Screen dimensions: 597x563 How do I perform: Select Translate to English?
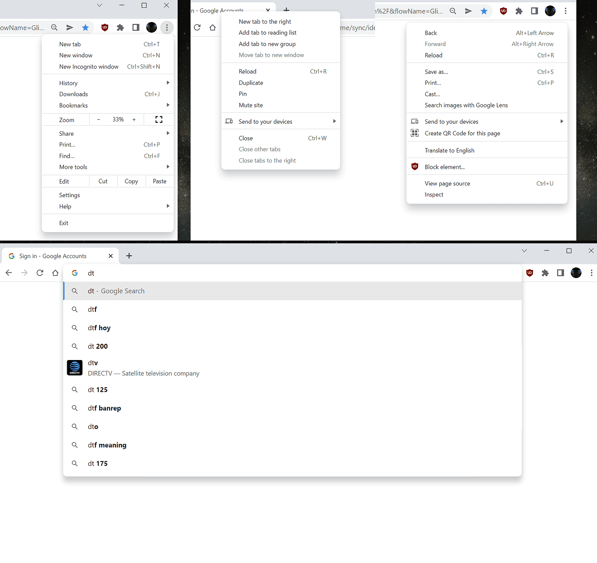[x=449, y=150]
